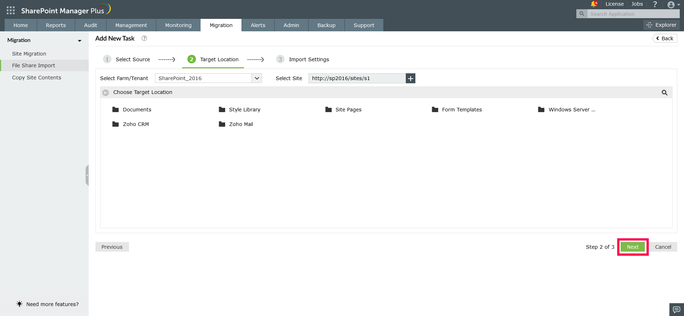Click the SharePoint Manager Plus logo

pyautogui.click(x=66, y=10)
